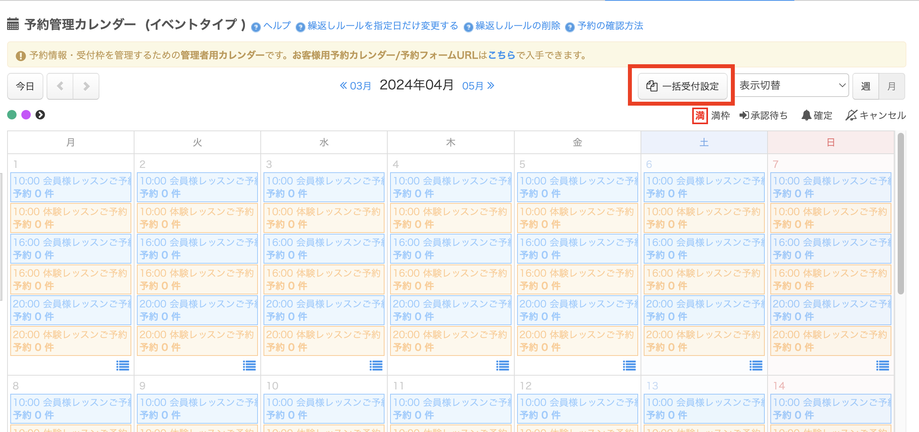Open list icon on April 7 cell
919x432 pixels.
882,366
